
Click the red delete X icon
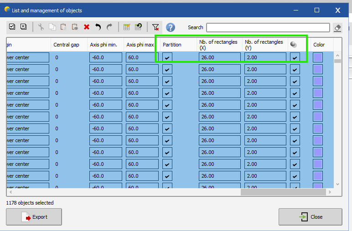click(87, 27)
